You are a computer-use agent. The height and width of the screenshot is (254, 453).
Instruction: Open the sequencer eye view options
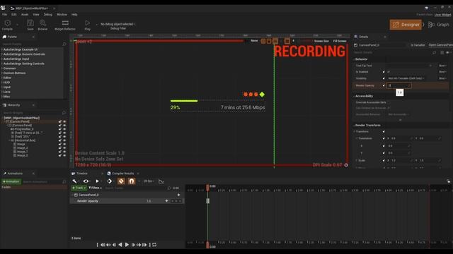[x=86, y=181]
